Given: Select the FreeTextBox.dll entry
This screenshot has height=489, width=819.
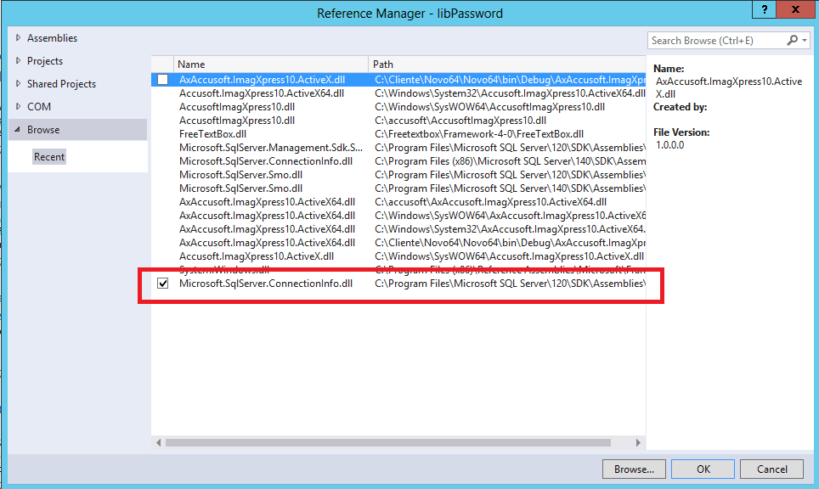Looking at the screenshot, I should coord(398,134).
